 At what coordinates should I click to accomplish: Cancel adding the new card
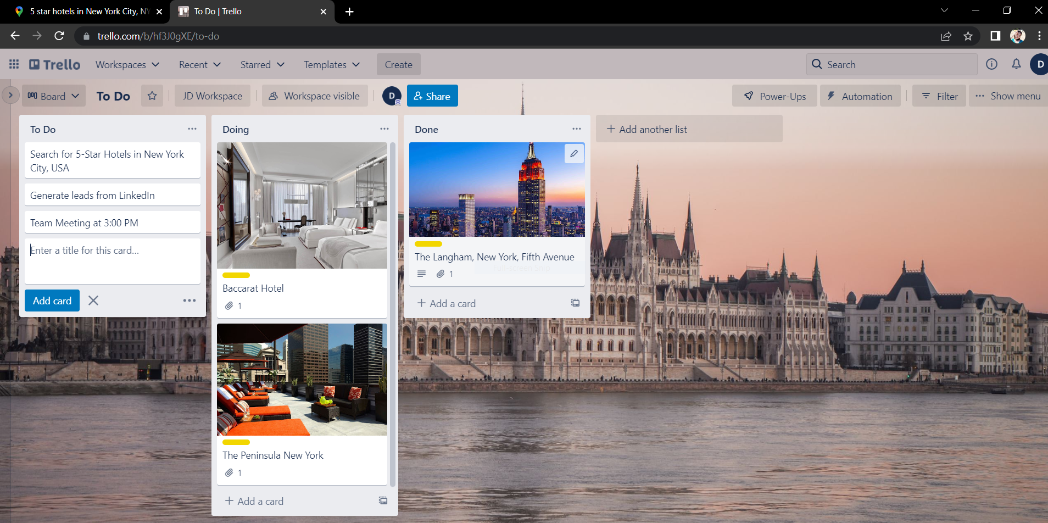pyautogui.click(x=93, y=301)
